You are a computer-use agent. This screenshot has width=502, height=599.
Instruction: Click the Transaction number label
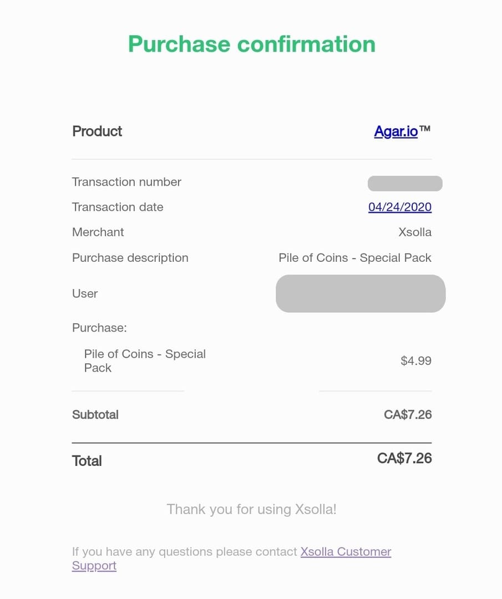[126, 182]
